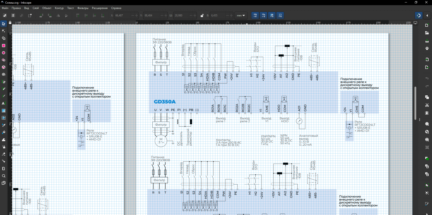Open the mm units dropdown
This screenshot has width=432, height=215.
[241, 15]
